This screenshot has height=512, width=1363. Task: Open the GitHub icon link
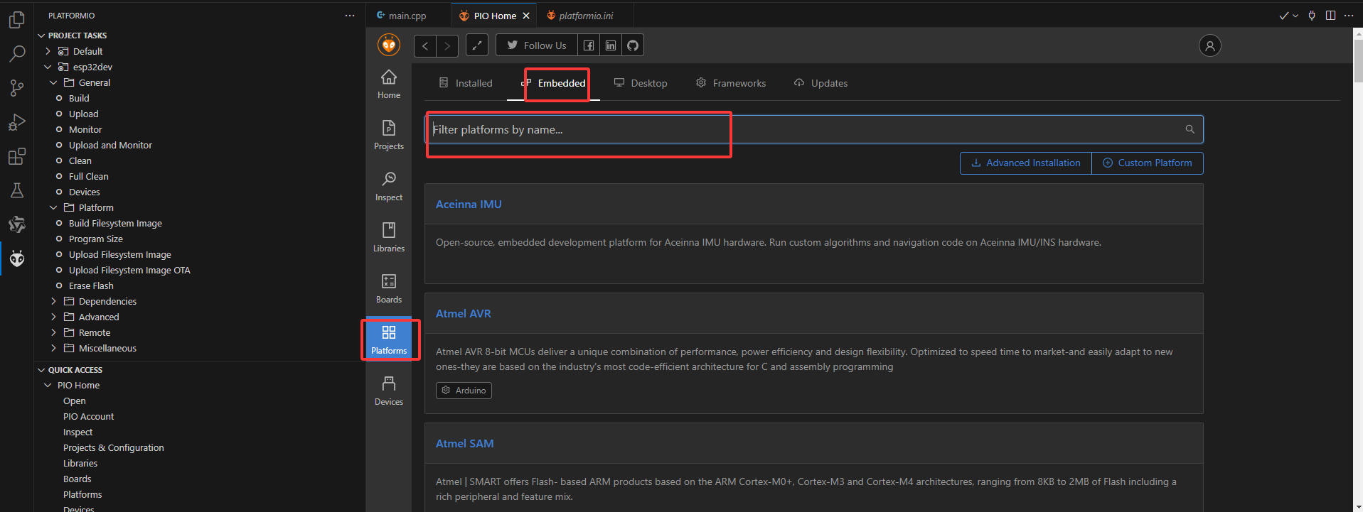point(633,45)
